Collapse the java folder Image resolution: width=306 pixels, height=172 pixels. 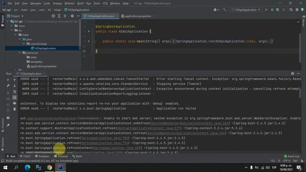coord(20,39)
